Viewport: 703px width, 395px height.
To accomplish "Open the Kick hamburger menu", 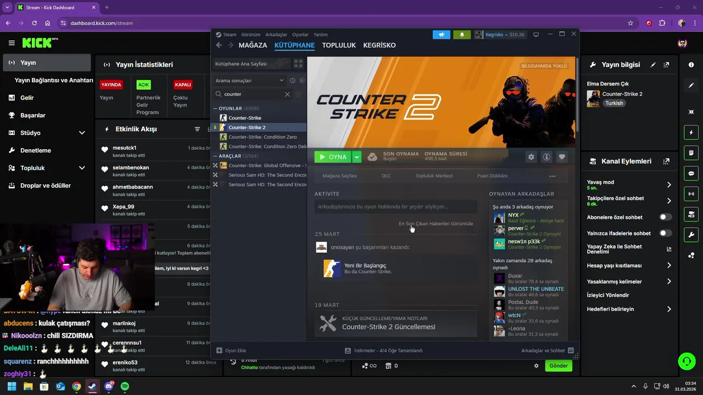I will [x=12, y=43].
